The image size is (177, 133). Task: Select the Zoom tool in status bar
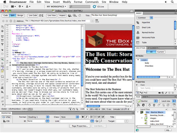(77, 109)
